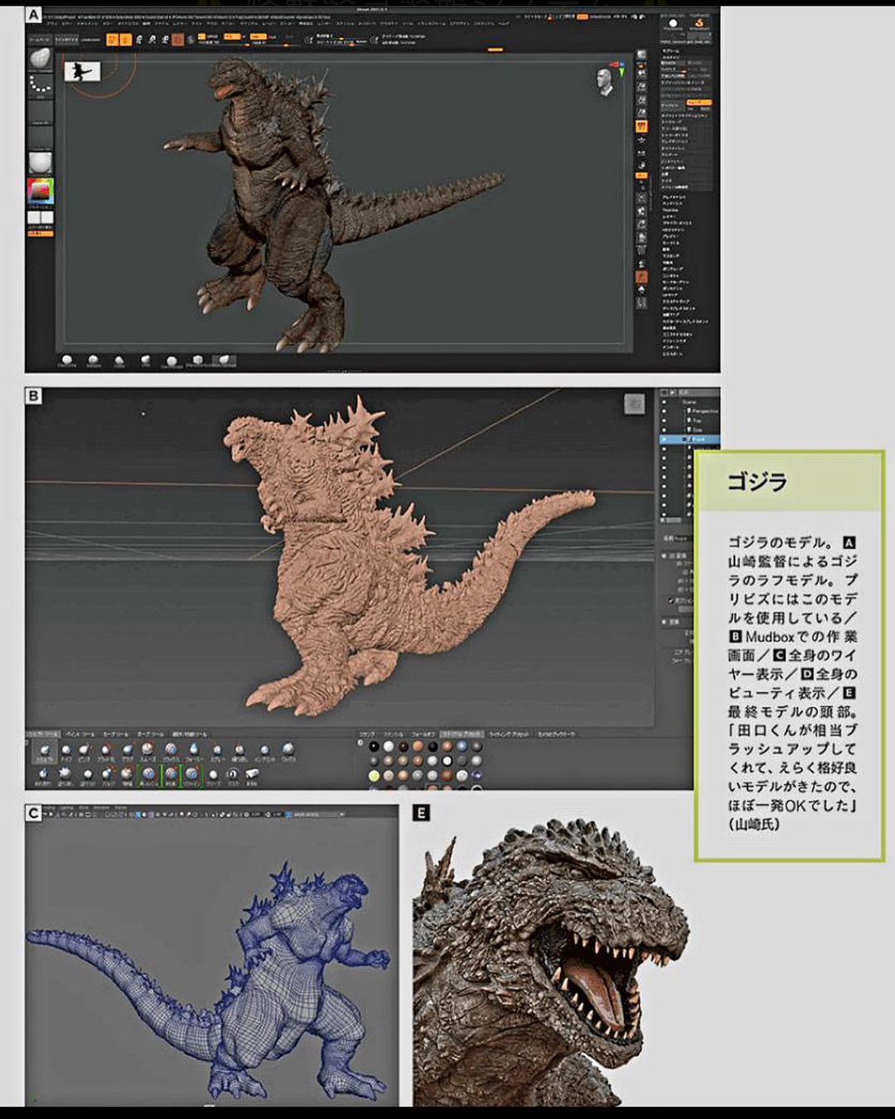Switch to Mudbox Sculpt Tools tab
The height and width of the screenshot is (1119, 895).
(x=41, y=734)
